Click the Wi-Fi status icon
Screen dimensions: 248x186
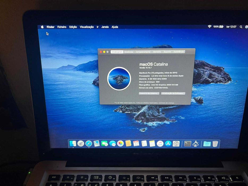(209, 27)
